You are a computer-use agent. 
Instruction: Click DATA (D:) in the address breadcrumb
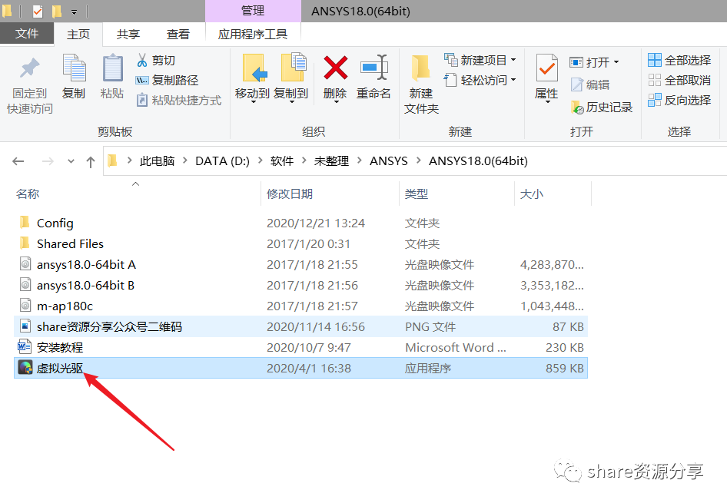coord(222,160)
